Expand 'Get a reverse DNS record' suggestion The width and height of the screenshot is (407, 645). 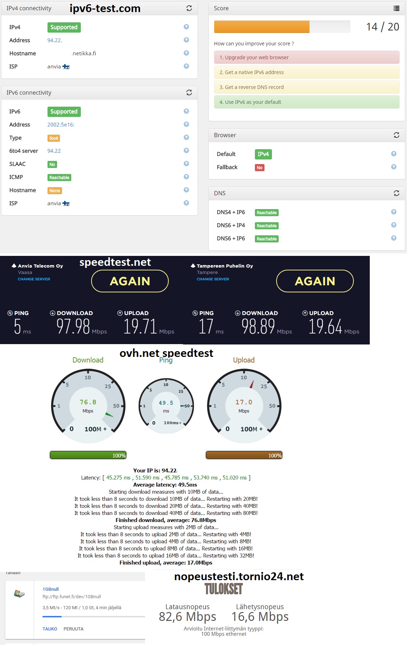point(306,87)
